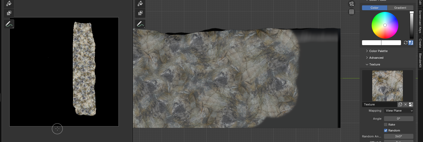This screenshot has width=423, height=142.
Task: Select the Mask tool in the image editor
Action: point(9,13)
